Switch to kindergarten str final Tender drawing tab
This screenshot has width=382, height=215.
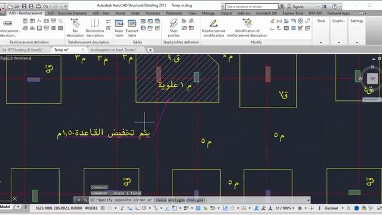click(113, 50)
